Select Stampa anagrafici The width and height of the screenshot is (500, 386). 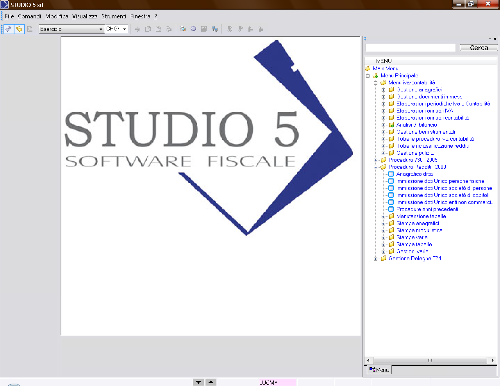(418, 223)
